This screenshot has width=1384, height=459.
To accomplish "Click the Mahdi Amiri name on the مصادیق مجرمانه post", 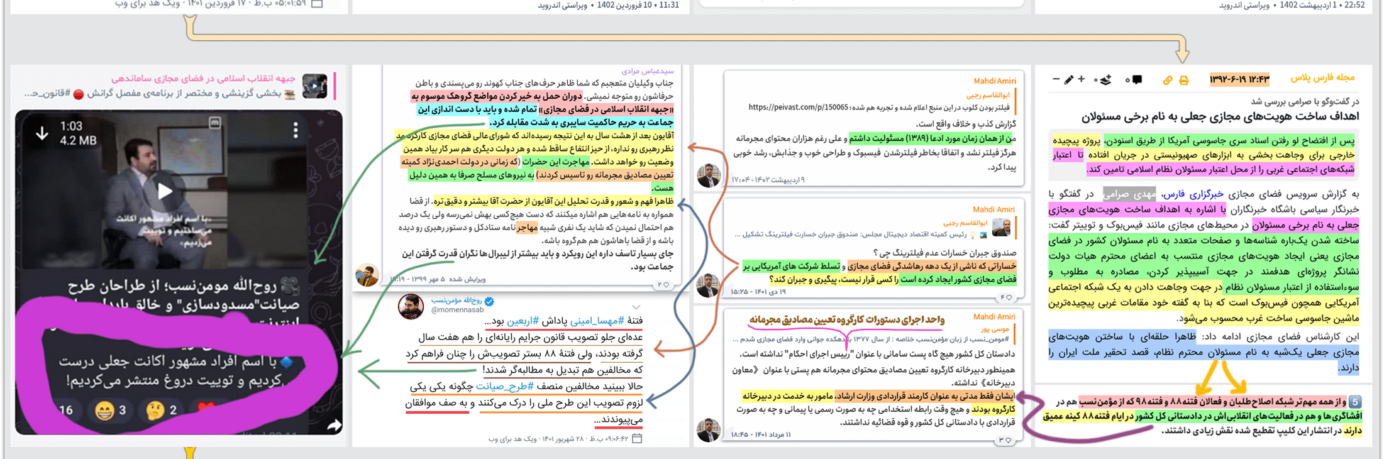I will coord(994,316).
